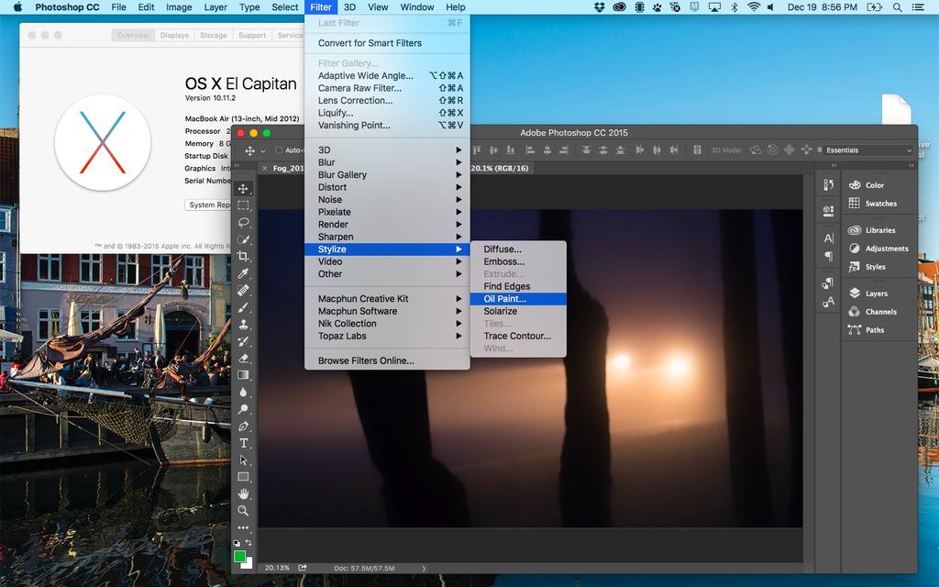
Task: Toggle the Auto-Select checkbox
Action: click(279, 150)
